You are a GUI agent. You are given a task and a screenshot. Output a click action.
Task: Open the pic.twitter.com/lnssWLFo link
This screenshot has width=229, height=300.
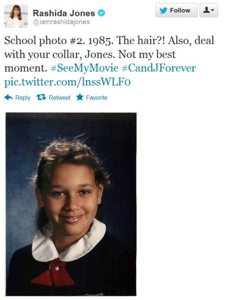coord(67,82)
